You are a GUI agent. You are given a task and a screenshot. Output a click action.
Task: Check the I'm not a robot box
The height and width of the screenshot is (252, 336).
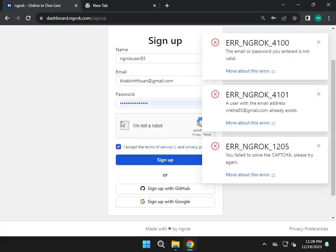pos(125,125)
